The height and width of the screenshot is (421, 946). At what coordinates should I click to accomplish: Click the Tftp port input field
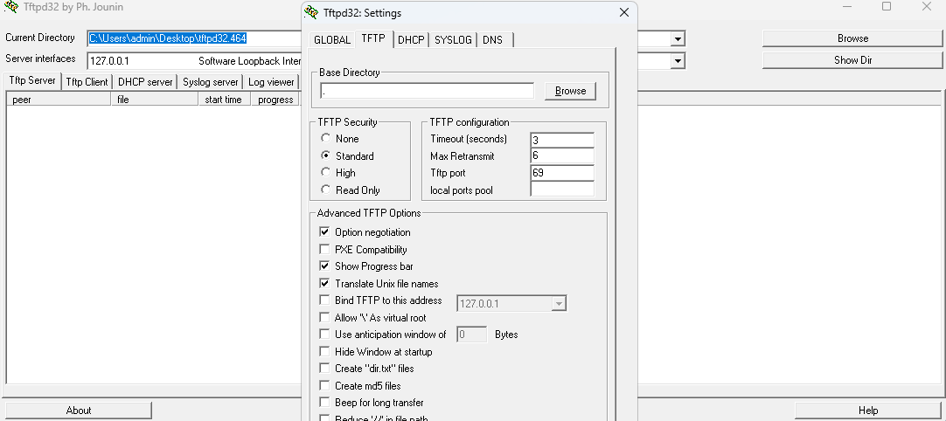click(561, 173)
